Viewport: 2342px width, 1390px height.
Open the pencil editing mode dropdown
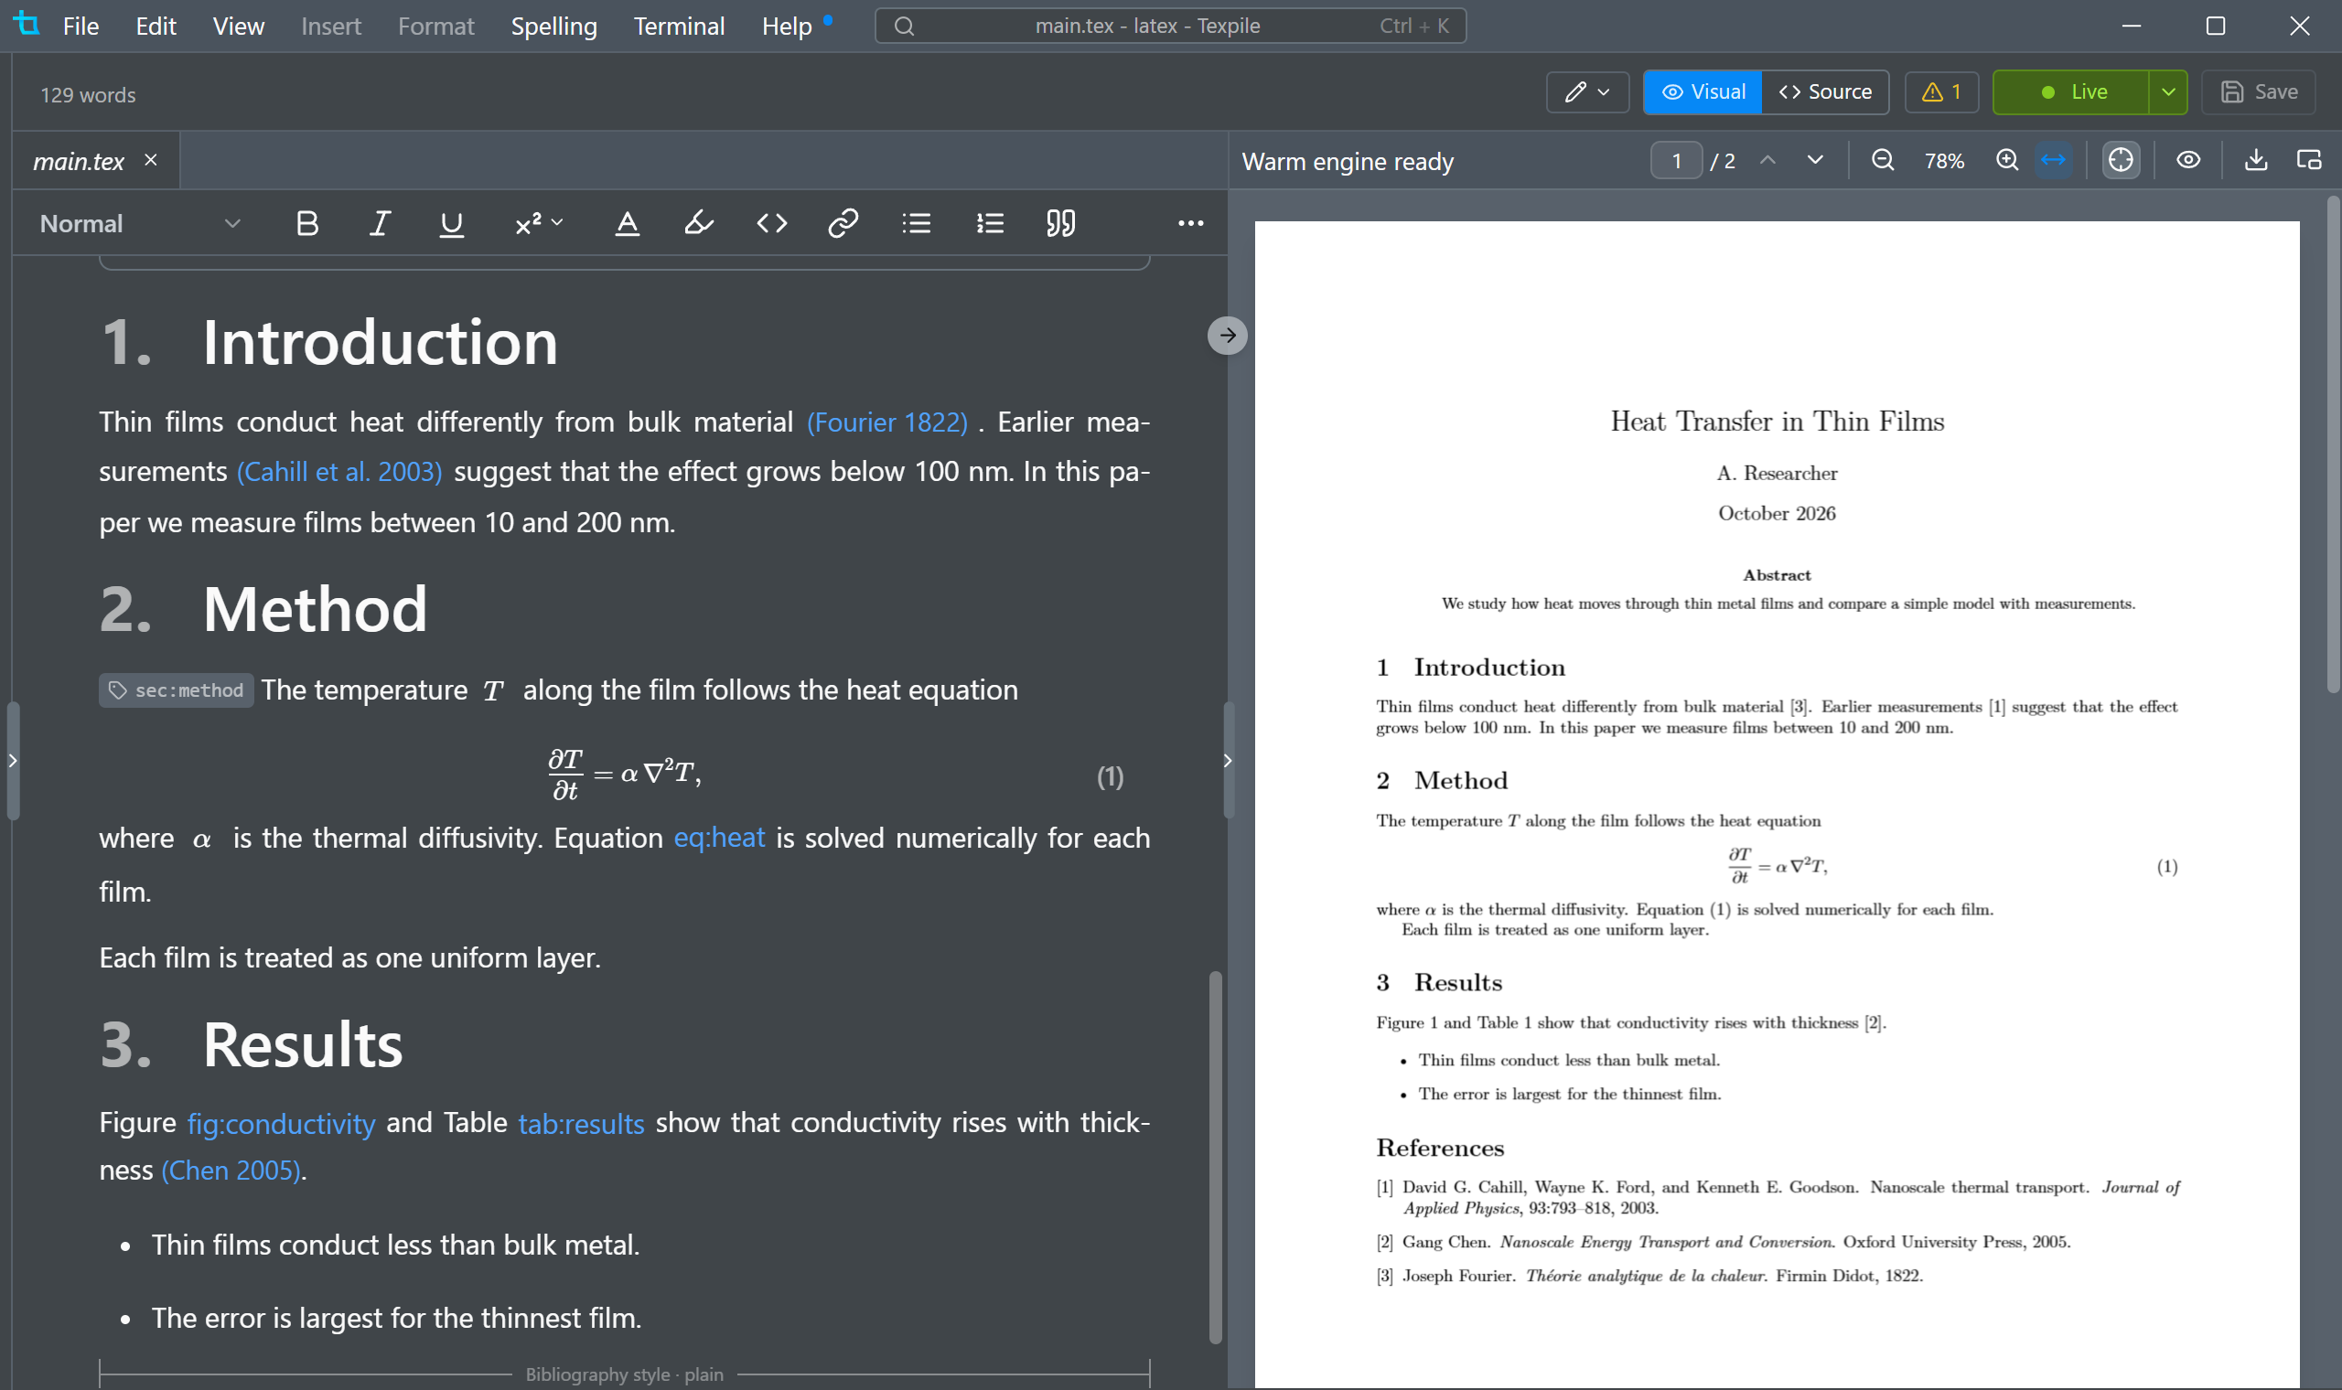coord(1588,91)
